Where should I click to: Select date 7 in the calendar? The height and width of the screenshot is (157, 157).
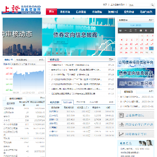tap(137, 40)
